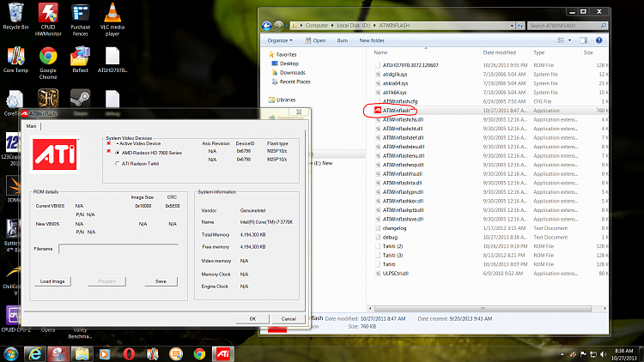Switch to the ATI Winflash taskbar button

[x=223, y=353]
